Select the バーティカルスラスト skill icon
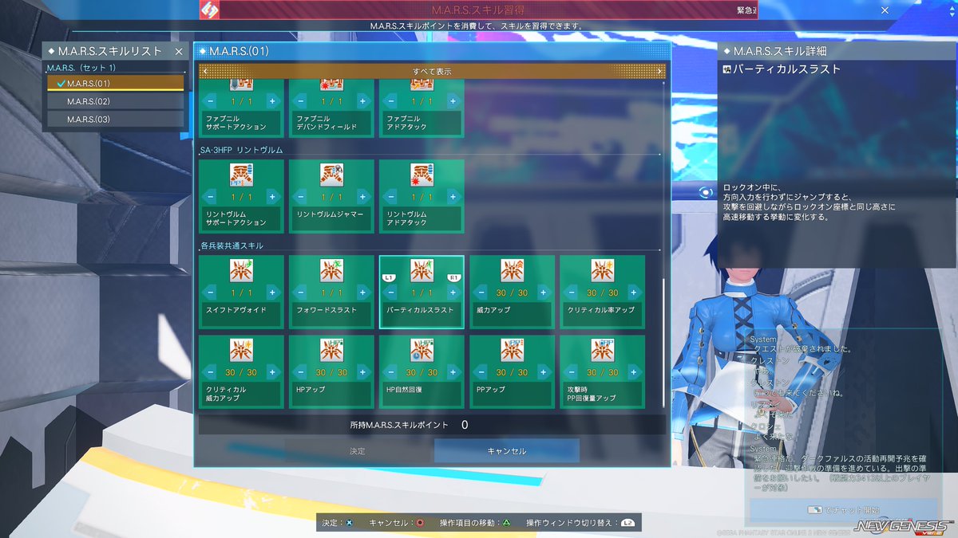The image size is (958, 538). [x=422, y=271]
